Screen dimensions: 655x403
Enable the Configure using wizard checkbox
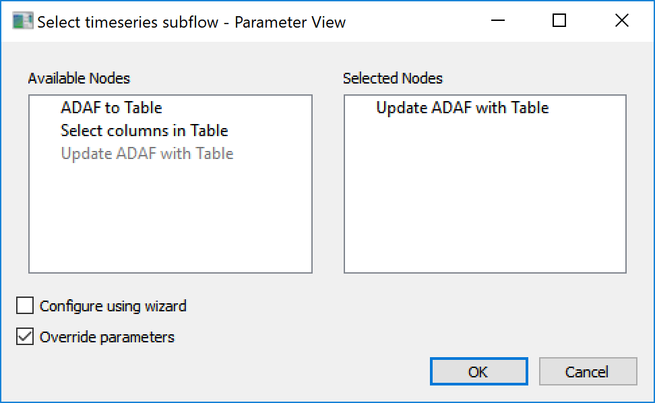coord(25,306)
